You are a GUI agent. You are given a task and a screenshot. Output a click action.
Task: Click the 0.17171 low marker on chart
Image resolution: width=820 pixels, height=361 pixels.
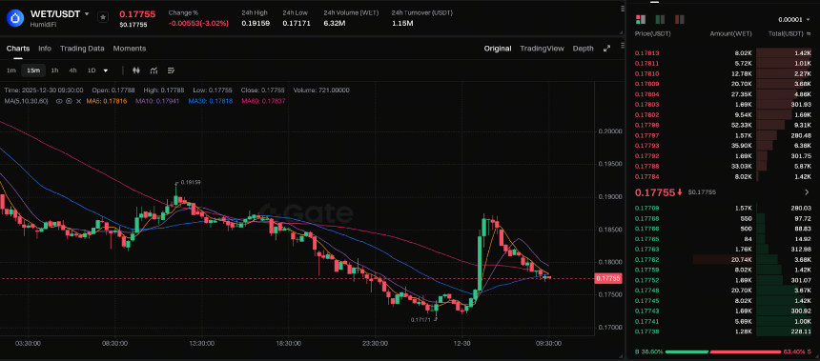[420, 319]
